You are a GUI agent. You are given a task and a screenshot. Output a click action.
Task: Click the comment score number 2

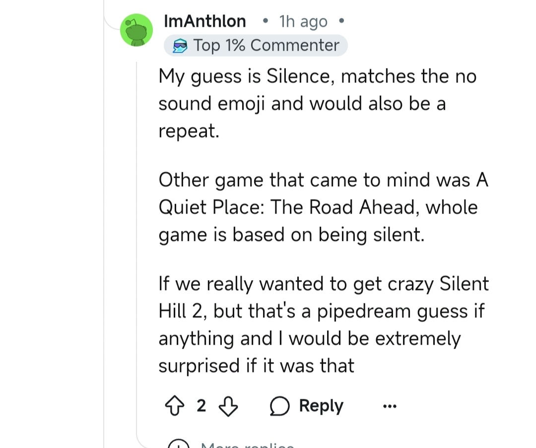201,406
